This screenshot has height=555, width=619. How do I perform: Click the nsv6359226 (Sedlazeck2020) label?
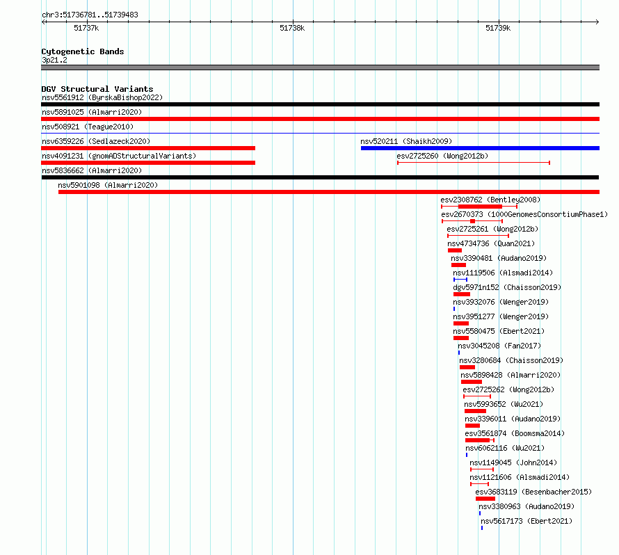tap(96, 141)
